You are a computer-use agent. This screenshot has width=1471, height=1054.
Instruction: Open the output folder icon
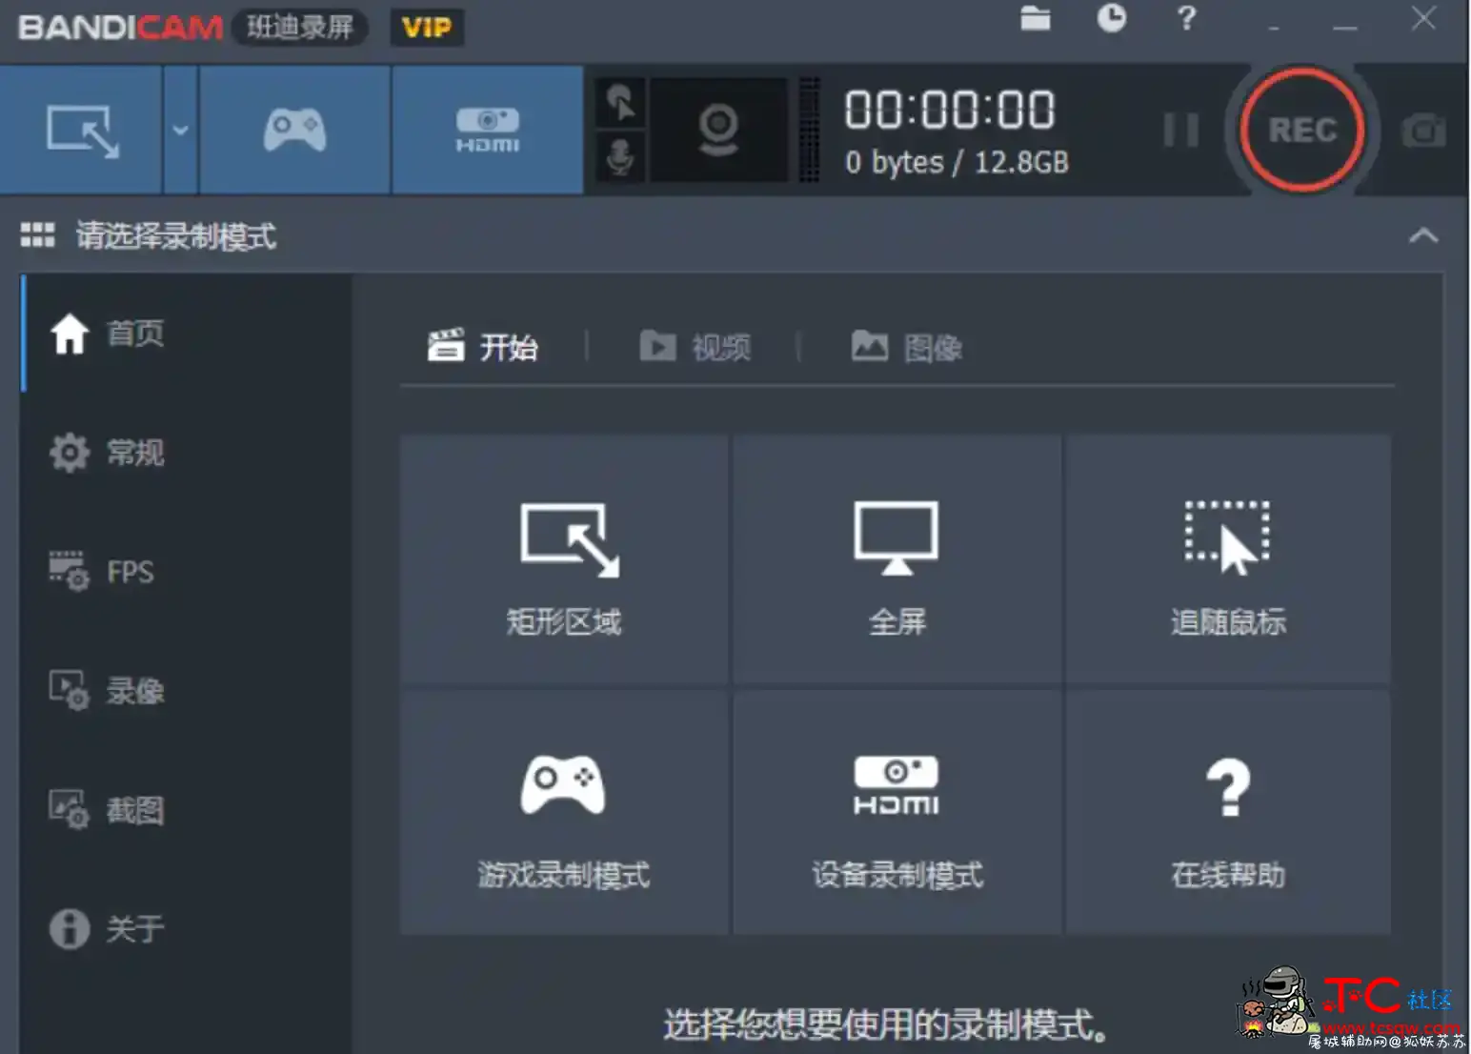point(1035,18)
